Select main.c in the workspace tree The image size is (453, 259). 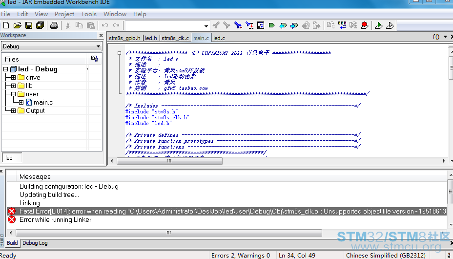coord(43,102)
